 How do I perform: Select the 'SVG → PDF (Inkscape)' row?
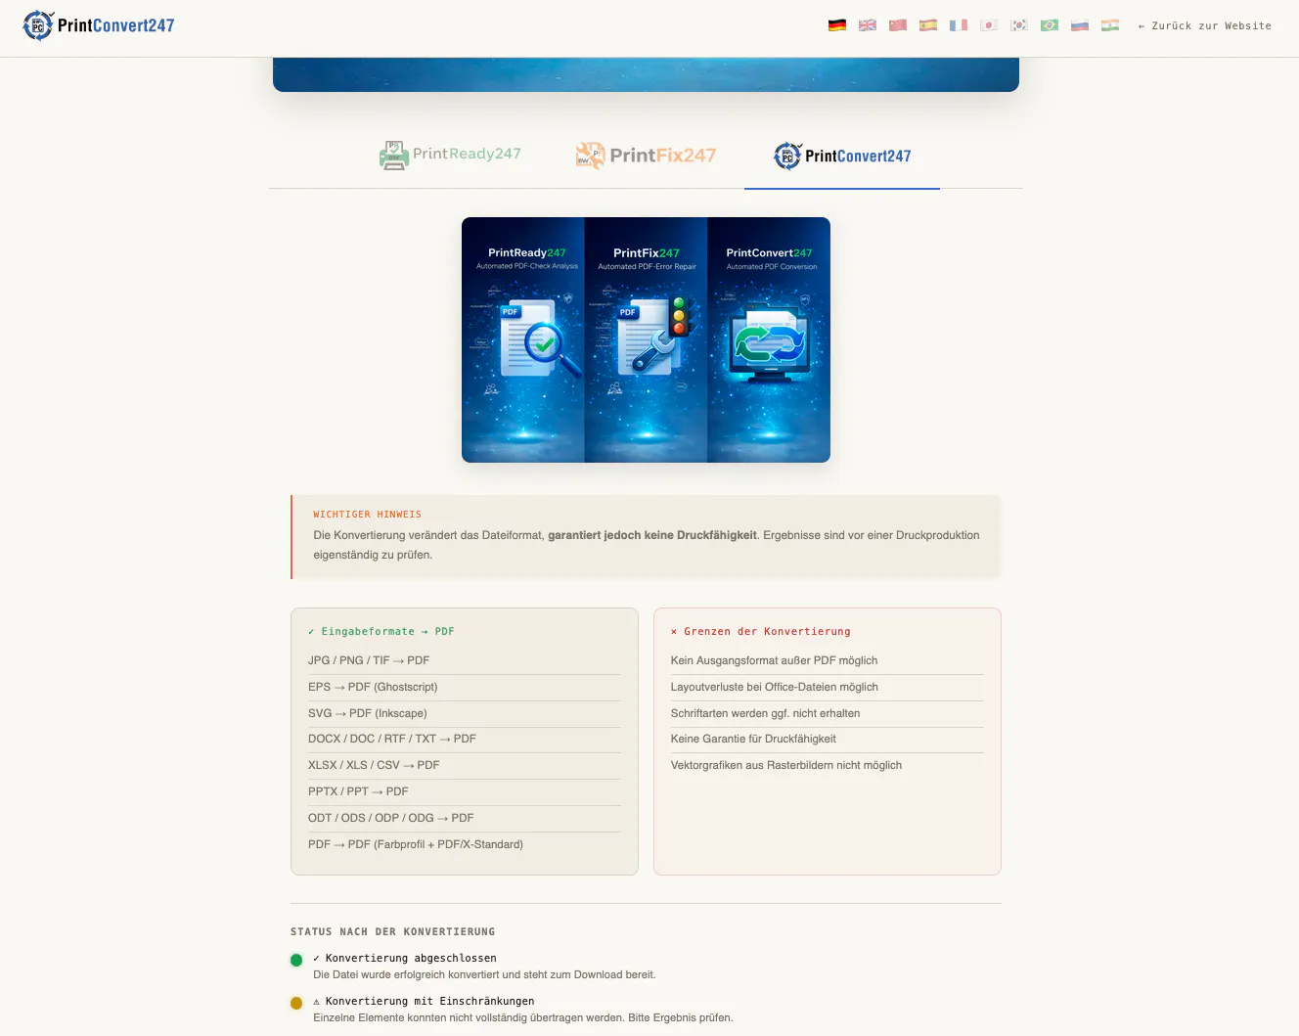coord(465,713)
